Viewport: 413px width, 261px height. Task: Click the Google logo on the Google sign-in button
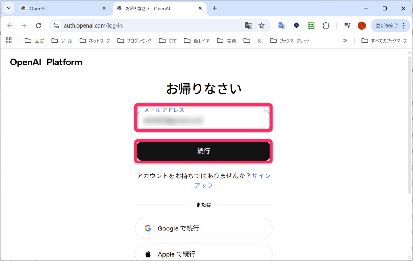tap(148, 228)
